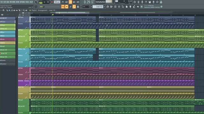Click the REVERB - Volume track header

tap(24, 83)
